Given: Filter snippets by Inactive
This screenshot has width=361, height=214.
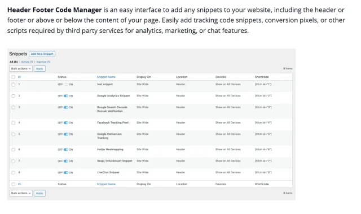Looking at the screenshot, I should pyautogui.click(x=43, y=62).
